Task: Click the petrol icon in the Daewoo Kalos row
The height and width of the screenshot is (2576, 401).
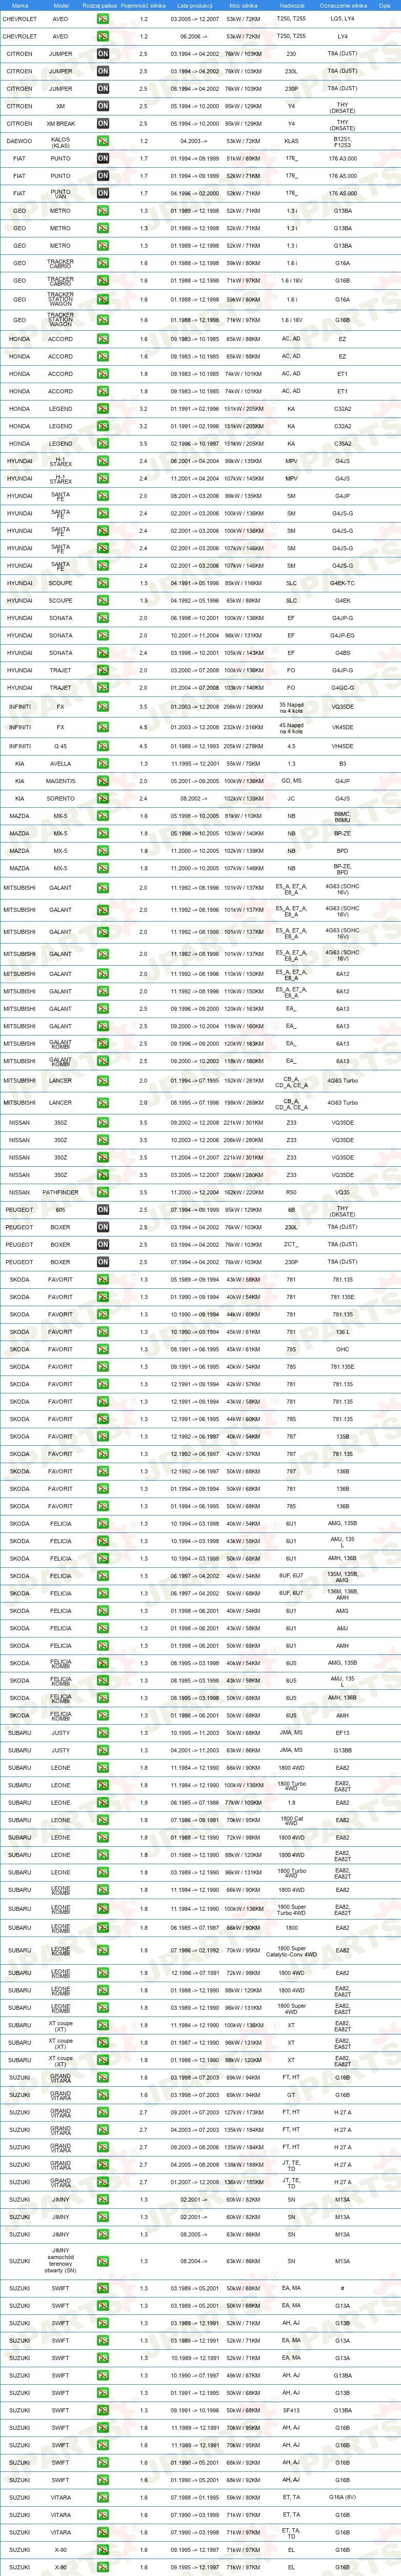Action: [x=103, y=141]
